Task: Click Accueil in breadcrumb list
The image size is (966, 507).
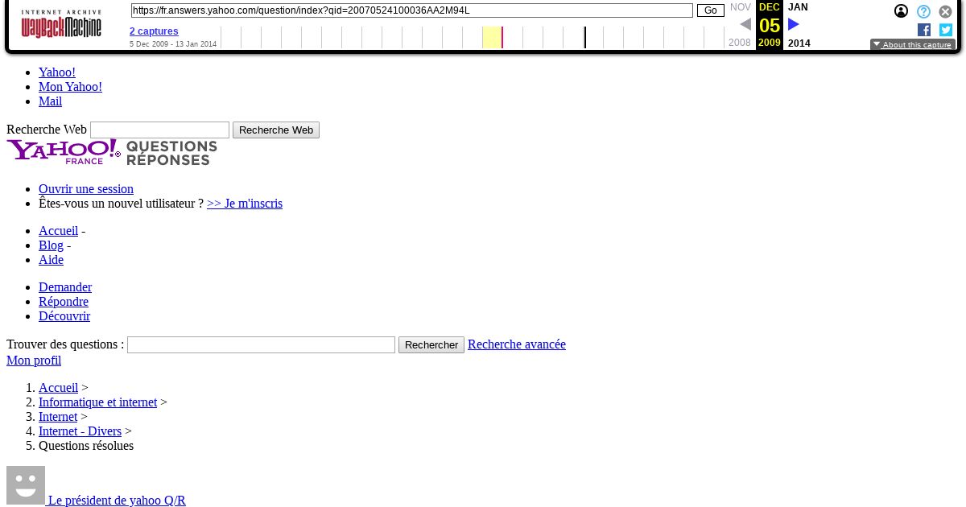Action: pyautogui.click(x=58, y=388)
